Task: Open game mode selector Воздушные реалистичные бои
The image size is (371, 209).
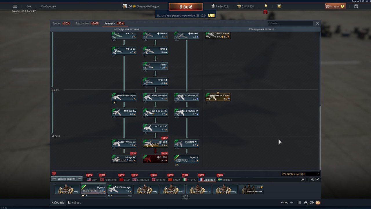Action: coord(186,15)
